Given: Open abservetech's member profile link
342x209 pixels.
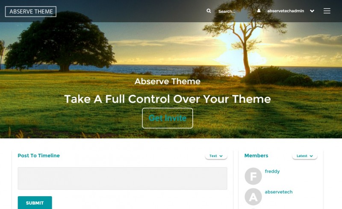Looking at the screenshot, I should [x=279, y=192].
